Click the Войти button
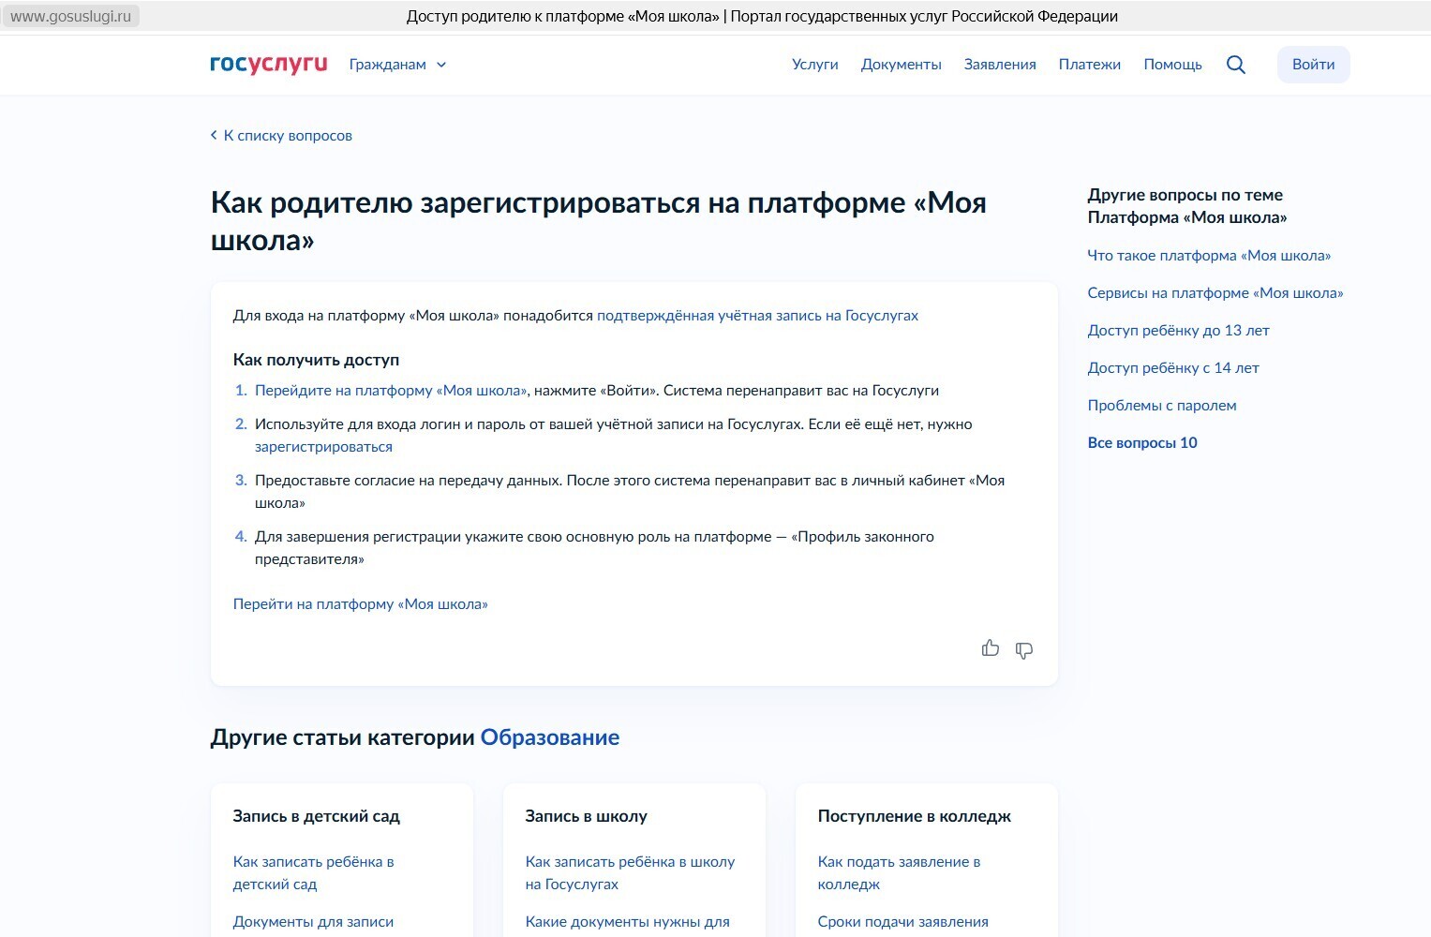The width and height of the screenshot is (1431, 937). tap(1313, 65)
